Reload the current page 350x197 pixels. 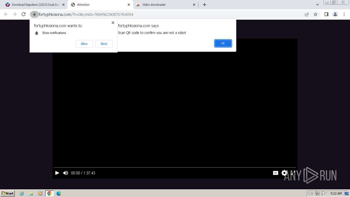tap(24, 14)
